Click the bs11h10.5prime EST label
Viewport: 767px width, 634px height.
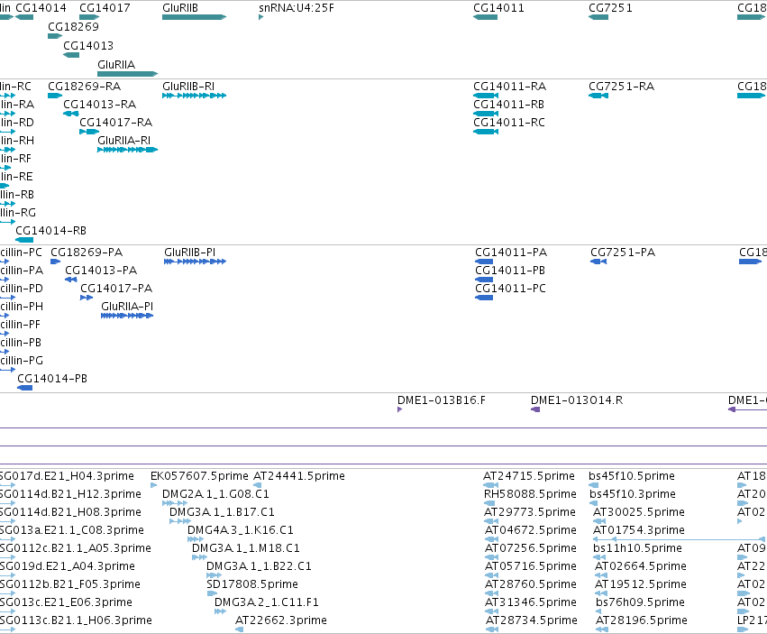[x=637, y=548]
